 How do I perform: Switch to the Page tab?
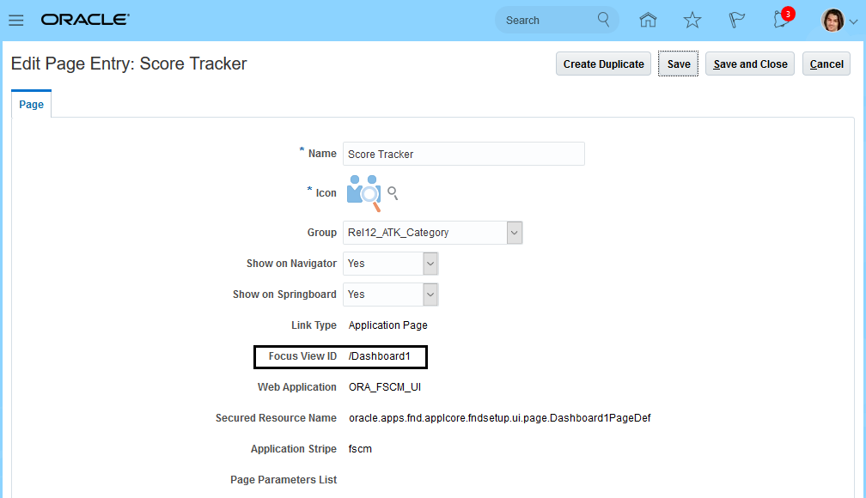tap(31, 103)
